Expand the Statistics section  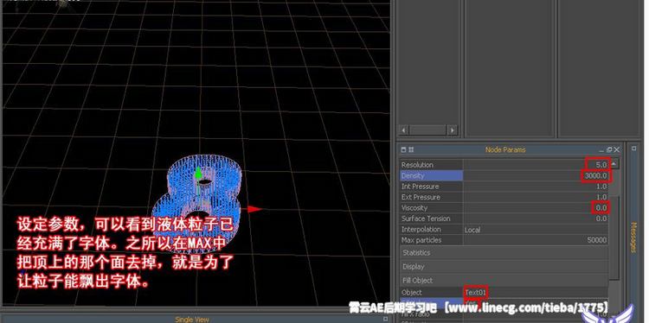[504, 253]
